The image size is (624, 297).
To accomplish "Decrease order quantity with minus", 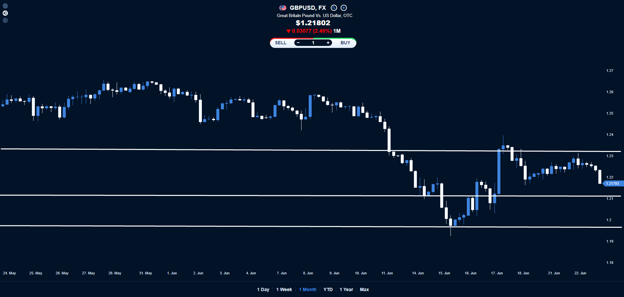I will click(x=298, y=43).
